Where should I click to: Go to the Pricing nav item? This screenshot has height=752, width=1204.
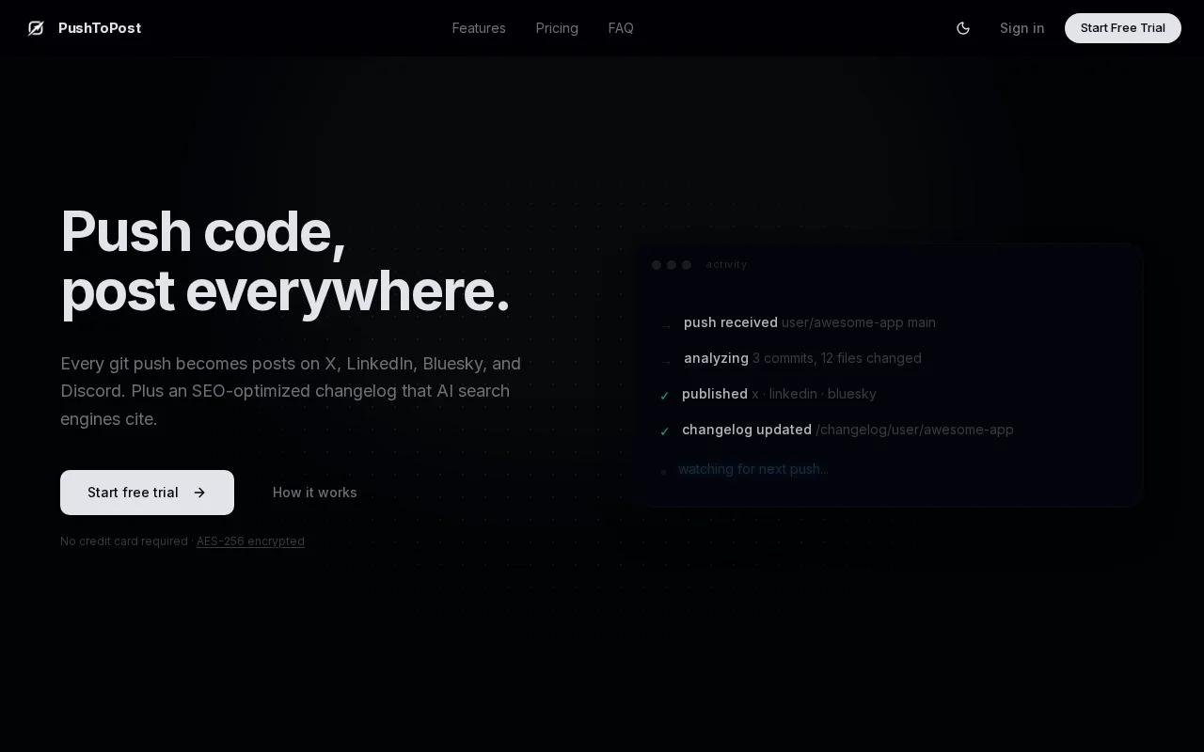point(557,28)
